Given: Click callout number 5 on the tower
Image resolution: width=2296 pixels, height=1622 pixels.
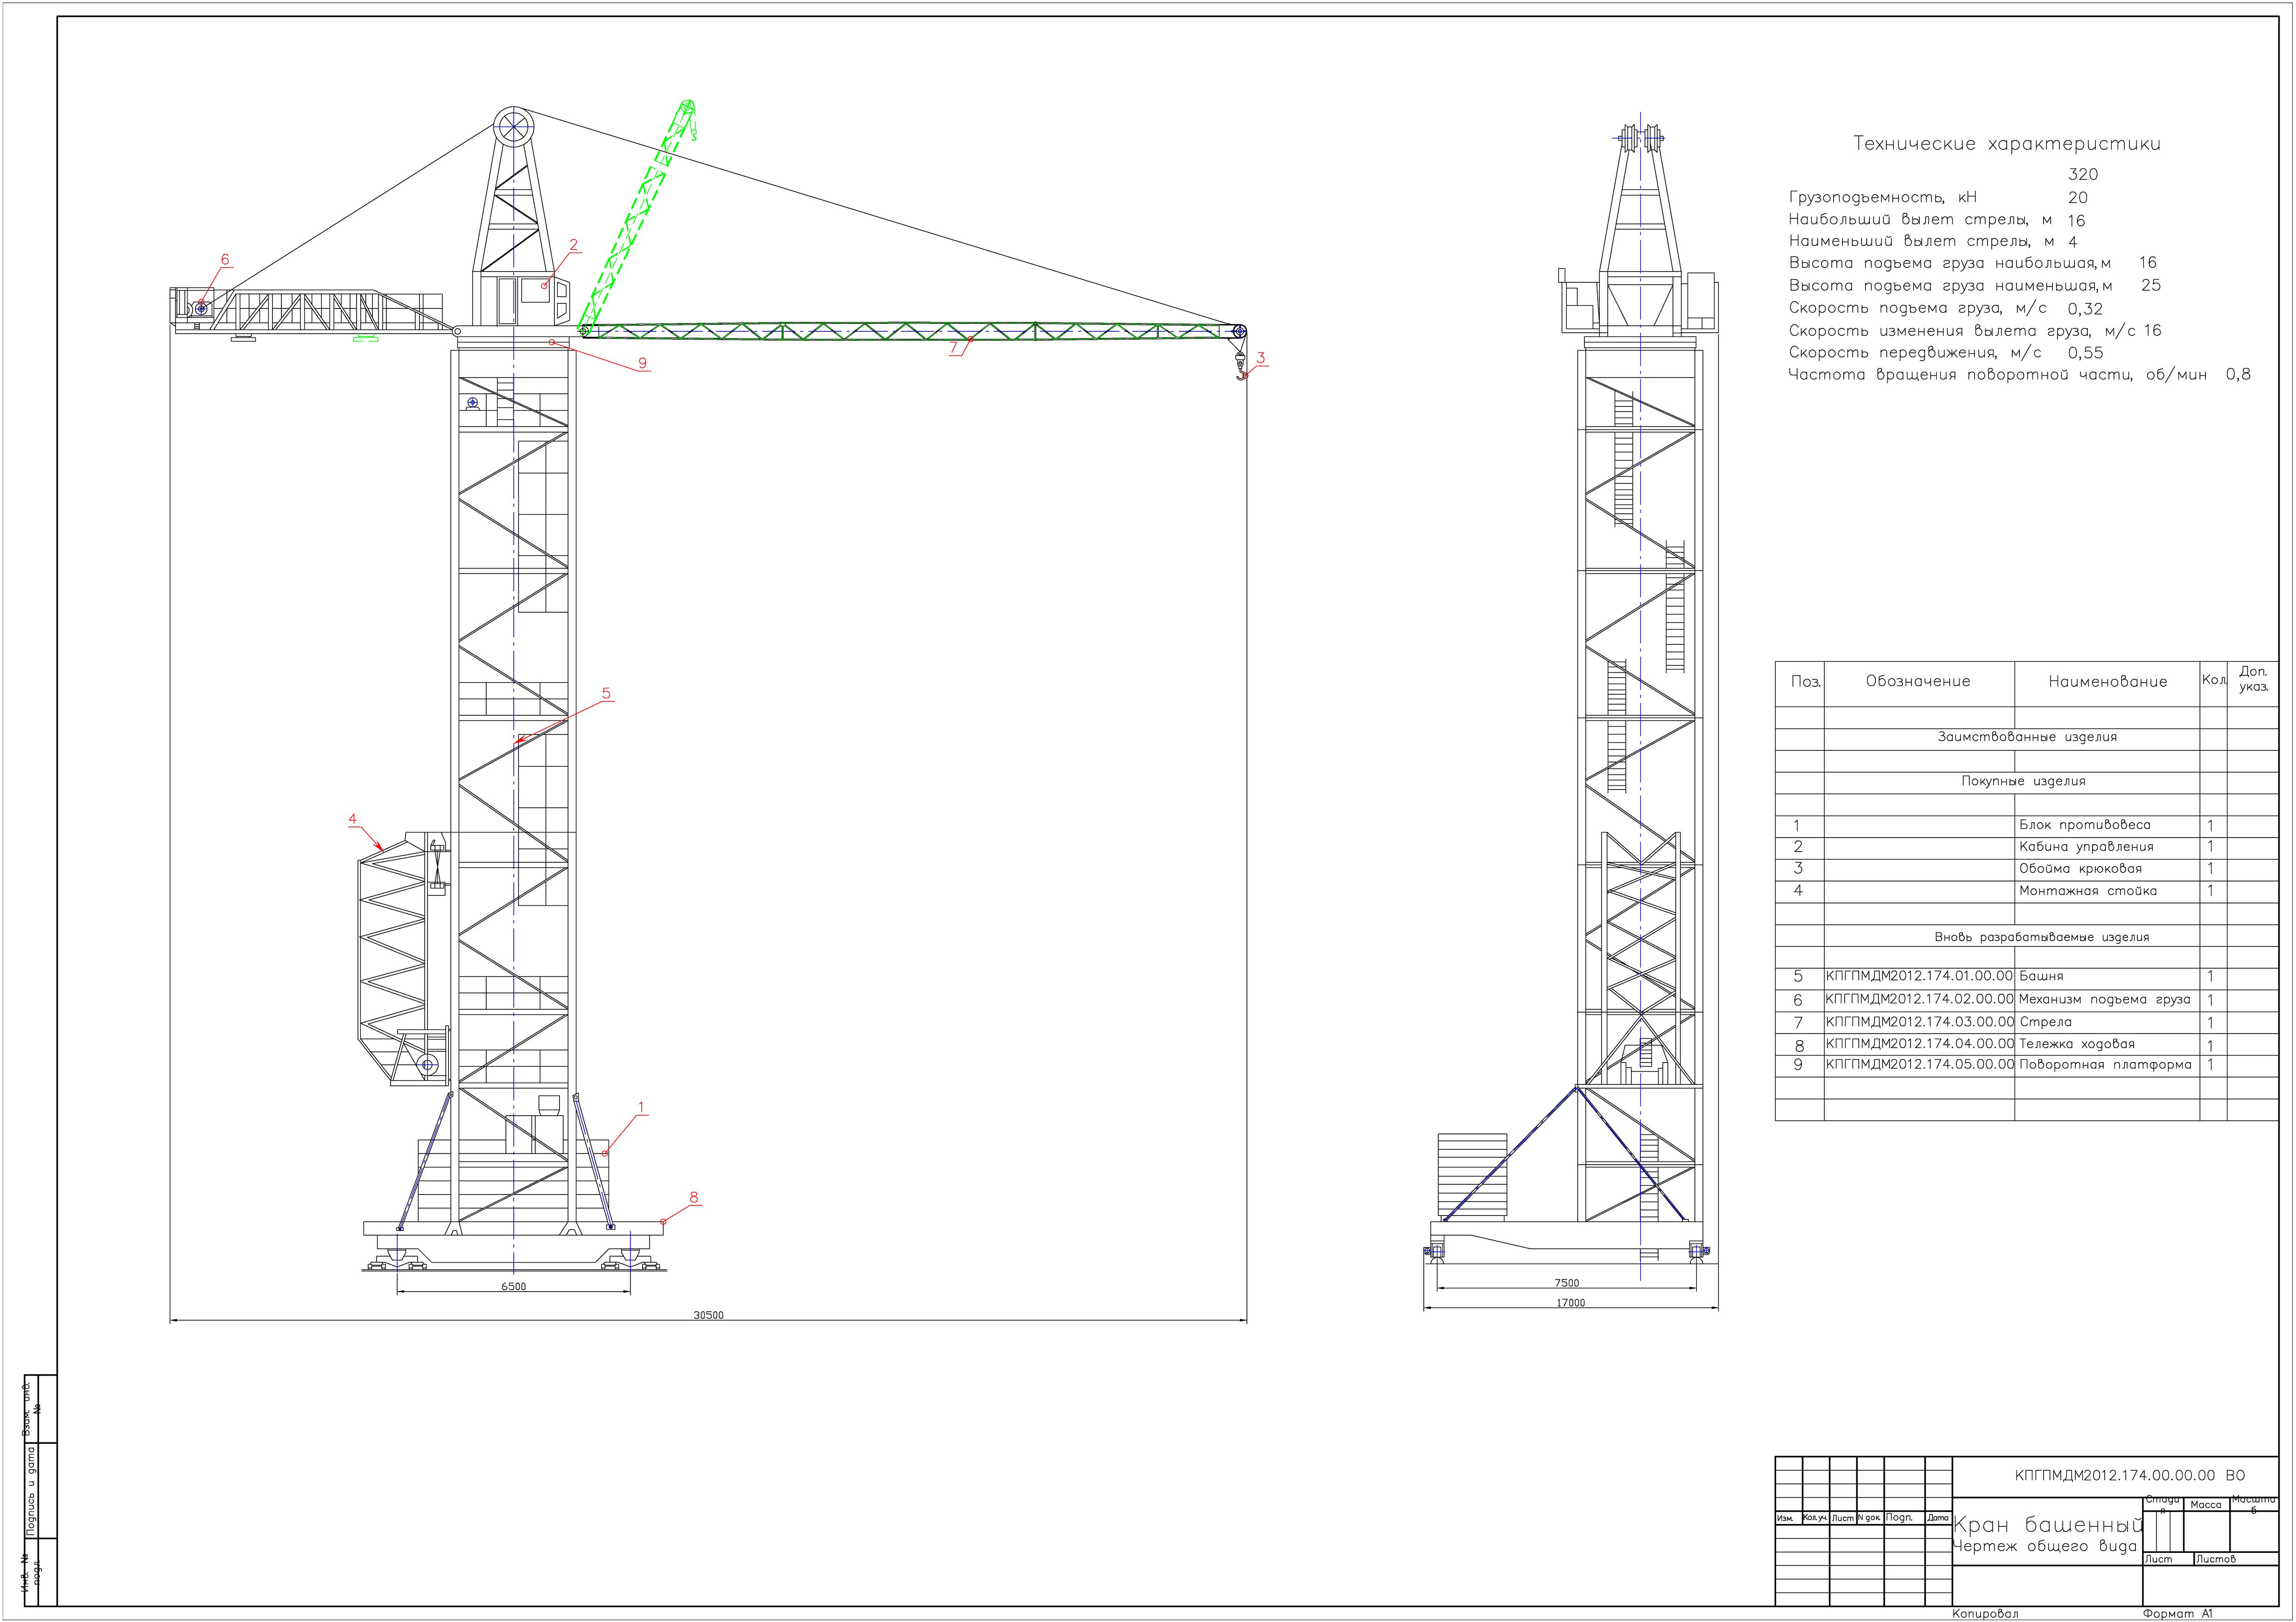Looking at the screenshot, I should click(x=606, y=693).
